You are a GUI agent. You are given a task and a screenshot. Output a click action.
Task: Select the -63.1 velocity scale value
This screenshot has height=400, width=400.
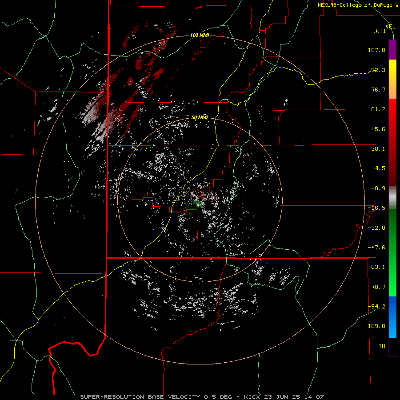coord(376,267)
